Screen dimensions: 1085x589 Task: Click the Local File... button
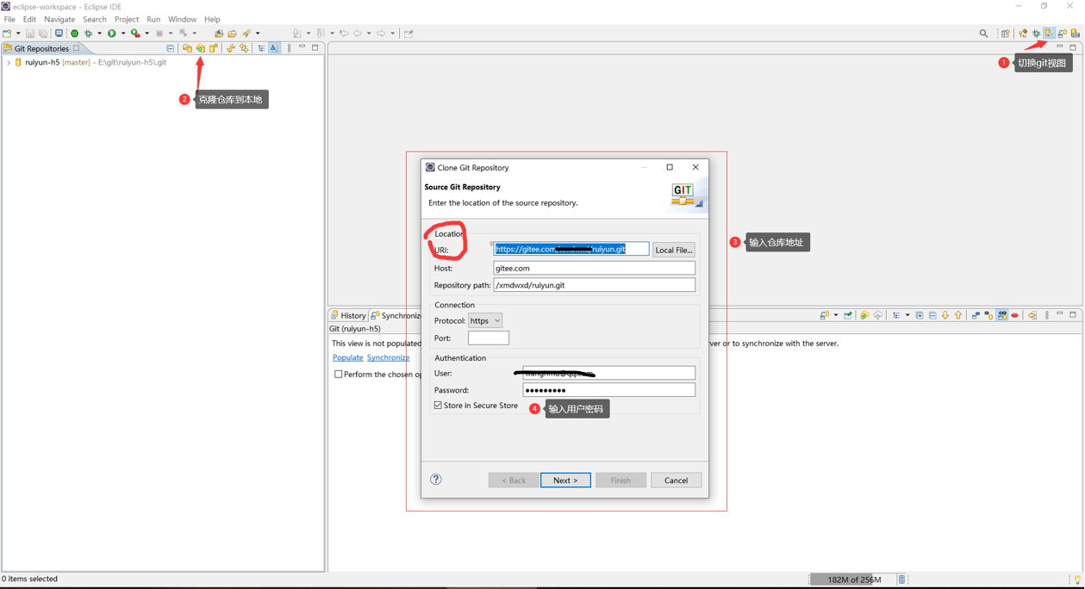click(673, 250)
